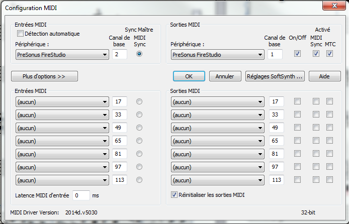Click the Aide button
The height and width of the screenshot is (224, 349).
click(x=324, y=76)
